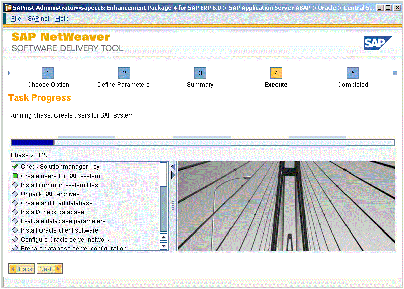Click the diamond icon beside Install common system files
Image resolution: width=404 pixels, height=289 pixels.
point(15,185)
